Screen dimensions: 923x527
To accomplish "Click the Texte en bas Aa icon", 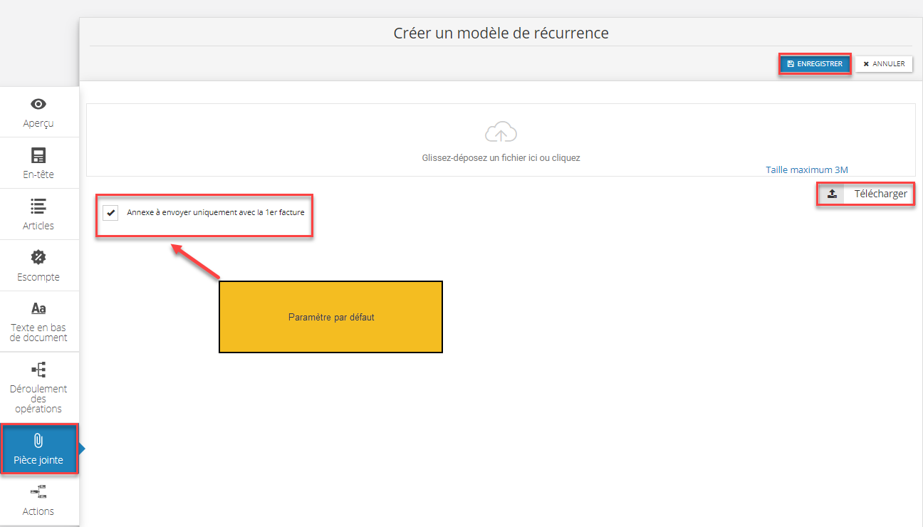I will click(38, 308).
